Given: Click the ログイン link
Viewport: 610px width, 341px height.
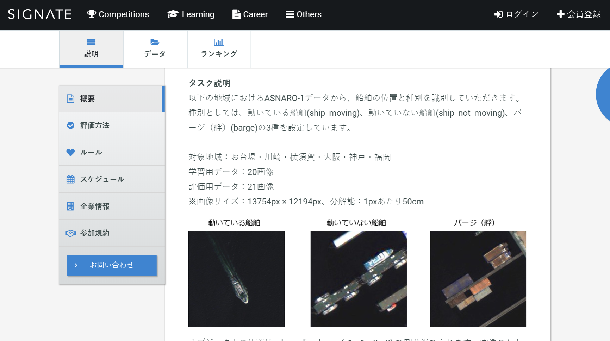Looking at the screenshot, I should (517, 14).
